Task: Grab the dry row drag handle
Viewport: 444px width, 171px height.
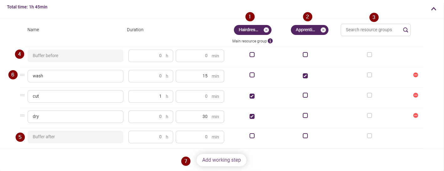Action: click(x=22, y=115)
